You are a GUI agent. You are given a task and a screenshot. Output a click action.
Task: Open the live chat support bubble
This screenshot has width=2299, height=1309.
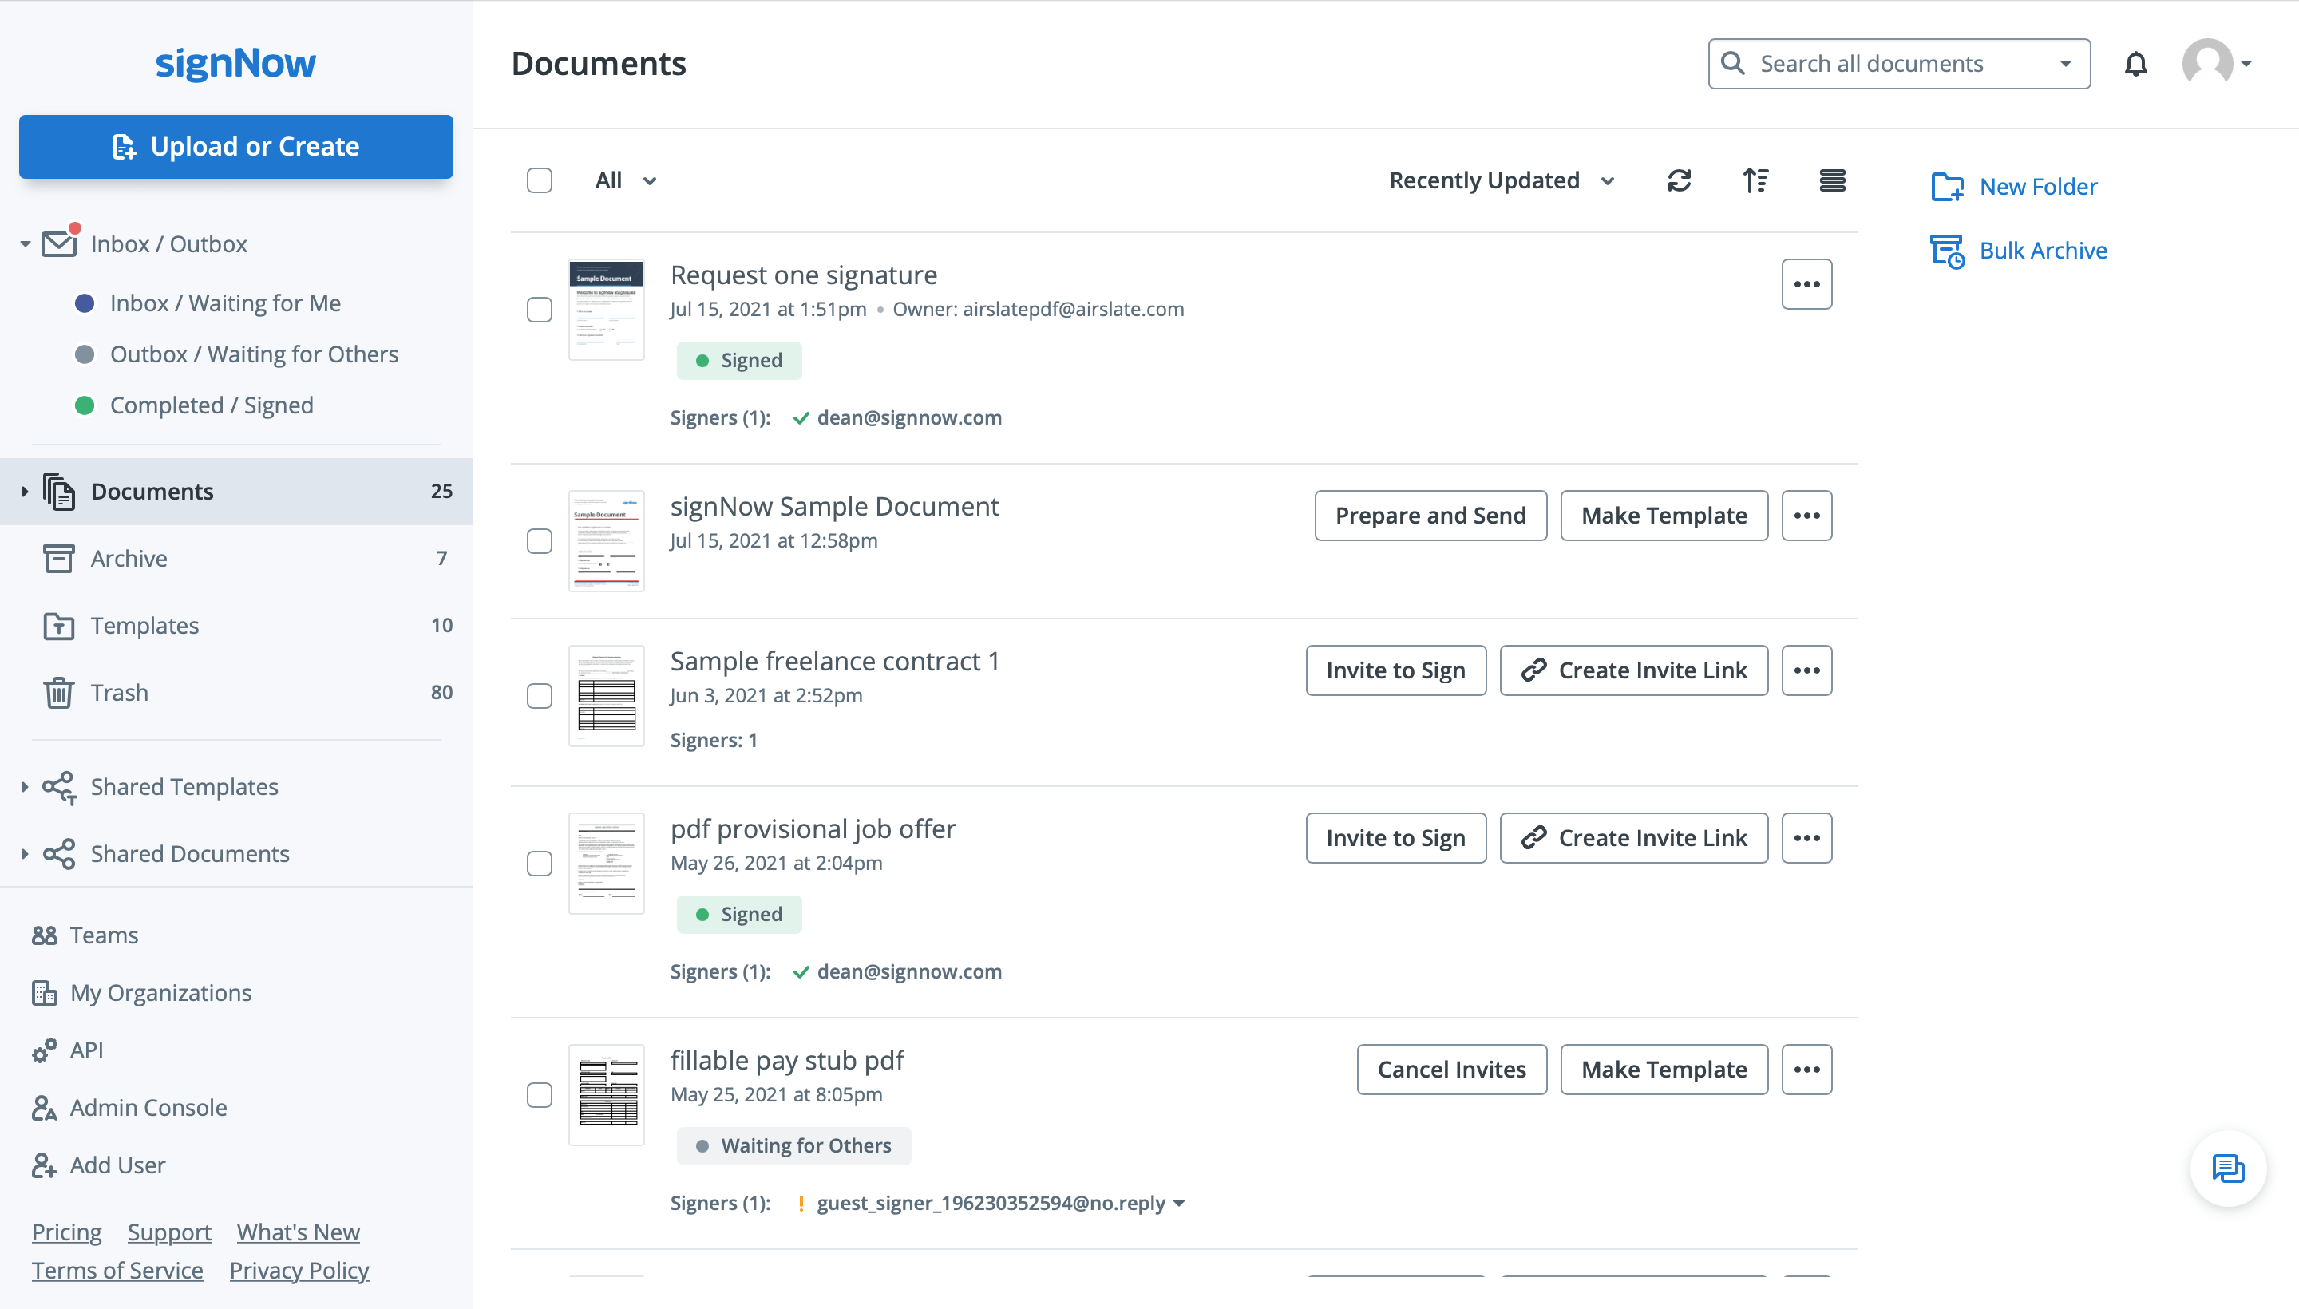point(2228,1168)
